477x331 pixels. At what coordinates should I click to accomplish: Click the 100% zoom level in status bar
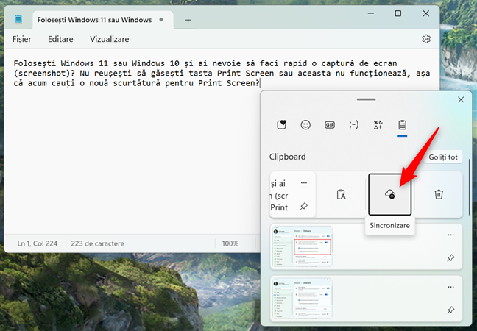pos(230,243)
